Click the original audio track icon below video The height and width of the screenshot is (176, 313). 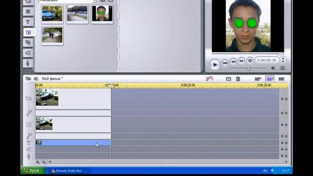[x=29, y=113]
